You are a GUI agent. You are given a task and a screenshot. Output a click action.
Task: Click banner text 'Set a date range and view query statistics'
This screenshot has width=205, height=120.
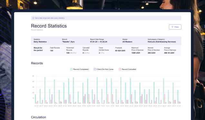pos(50,18)
